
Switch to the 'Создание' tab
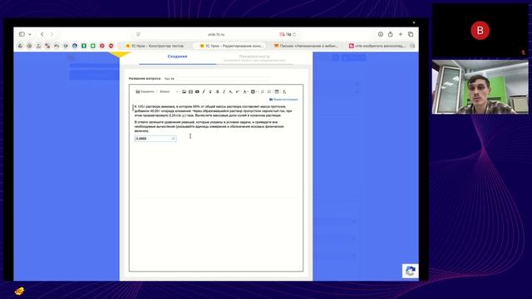pyautogui.click(x=177, y=56)
